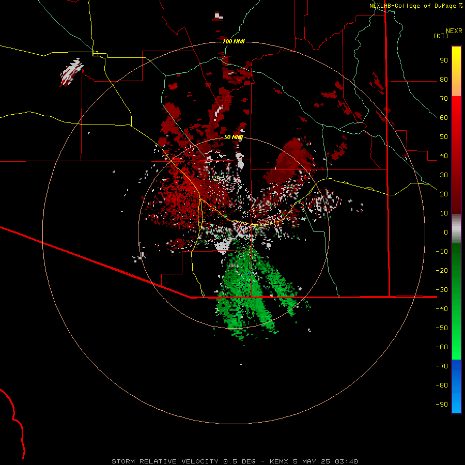Pick the bright green color bar segment near -60
The image size is (465, 465).
[x=456, y=347]
